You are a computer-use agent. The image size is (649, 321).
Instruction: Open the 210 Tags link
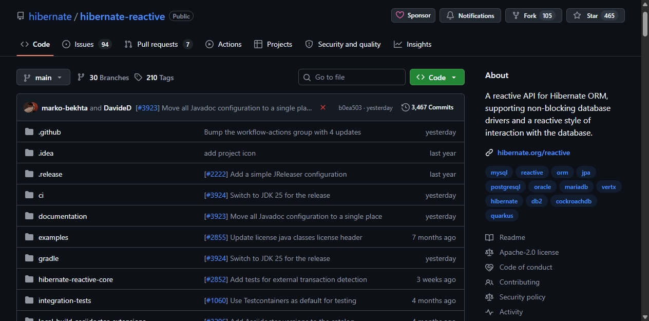pyautogui.click(x=154, y=78)
